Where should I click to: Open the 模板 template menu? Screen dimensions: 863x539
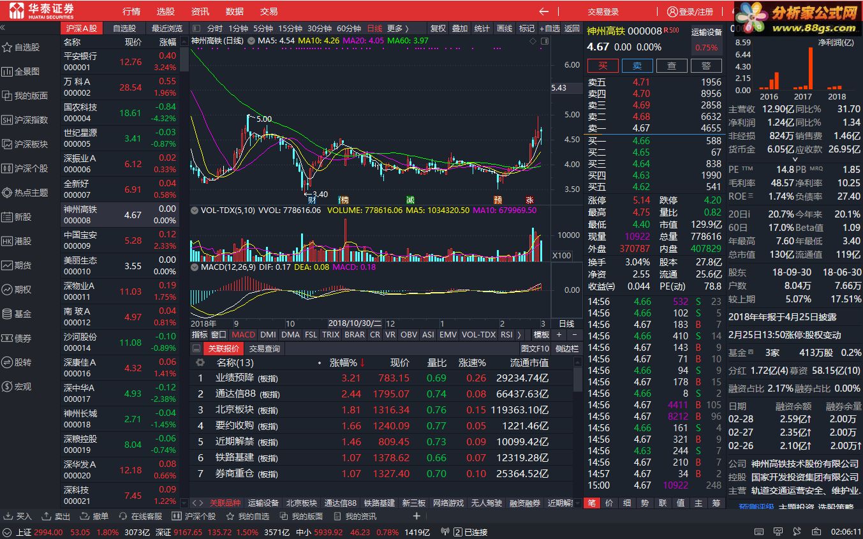pos(542,334)
